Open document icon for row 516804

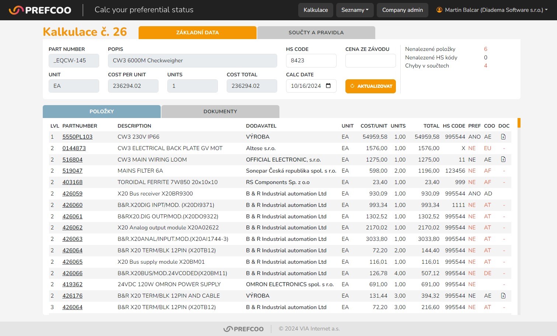(503, 159)
